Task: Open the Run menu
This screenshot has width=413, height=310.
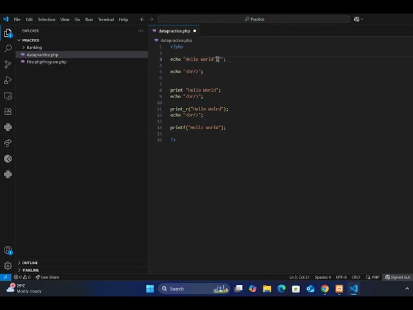Action: [89, 19]
